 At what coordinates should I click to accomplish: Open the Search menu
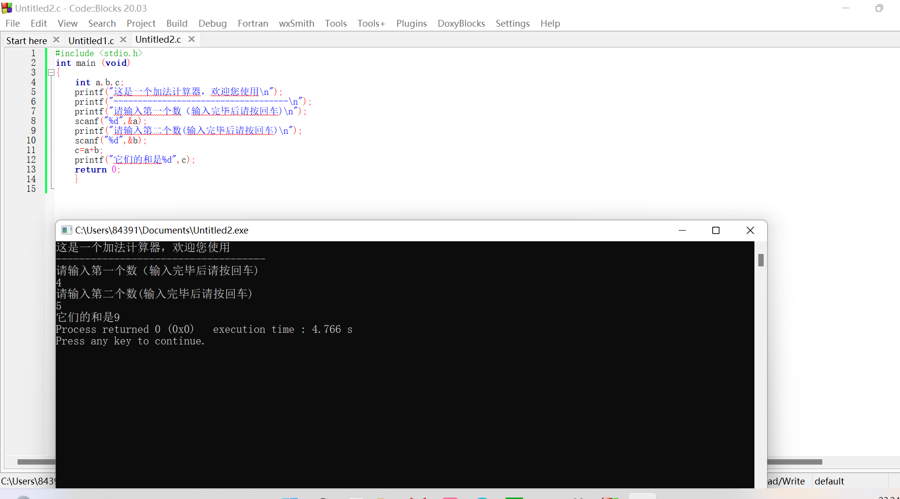(102, 23)
